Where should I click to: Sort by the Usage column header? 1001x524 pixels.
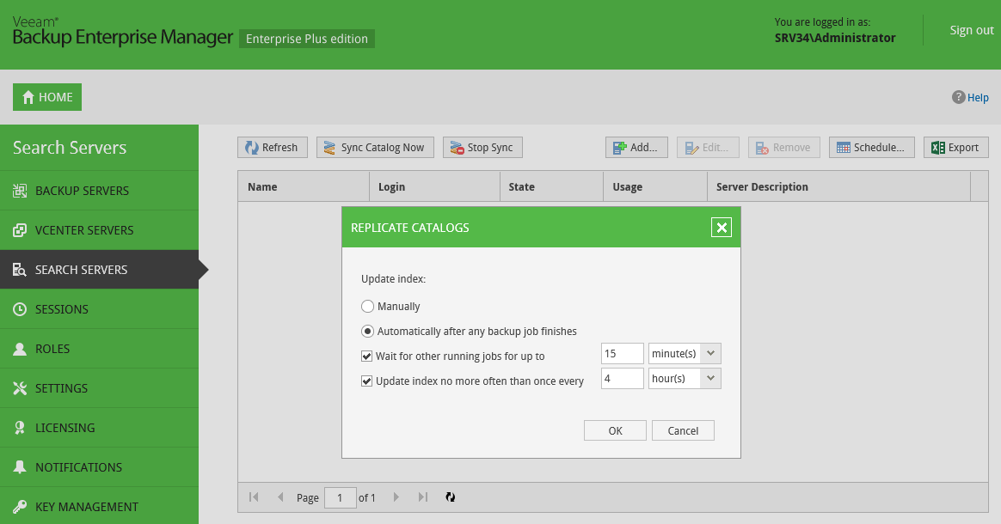[x=655, y=186]
